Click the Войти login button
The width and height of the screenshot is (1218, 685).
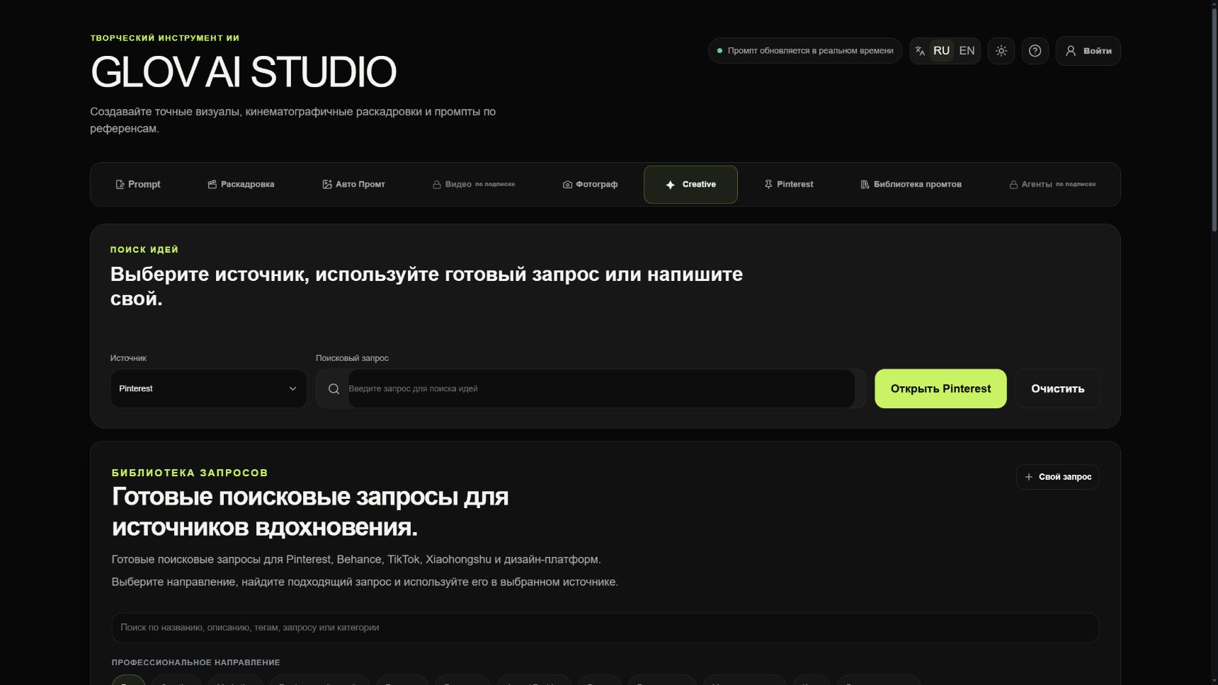tap(1088, 51)
